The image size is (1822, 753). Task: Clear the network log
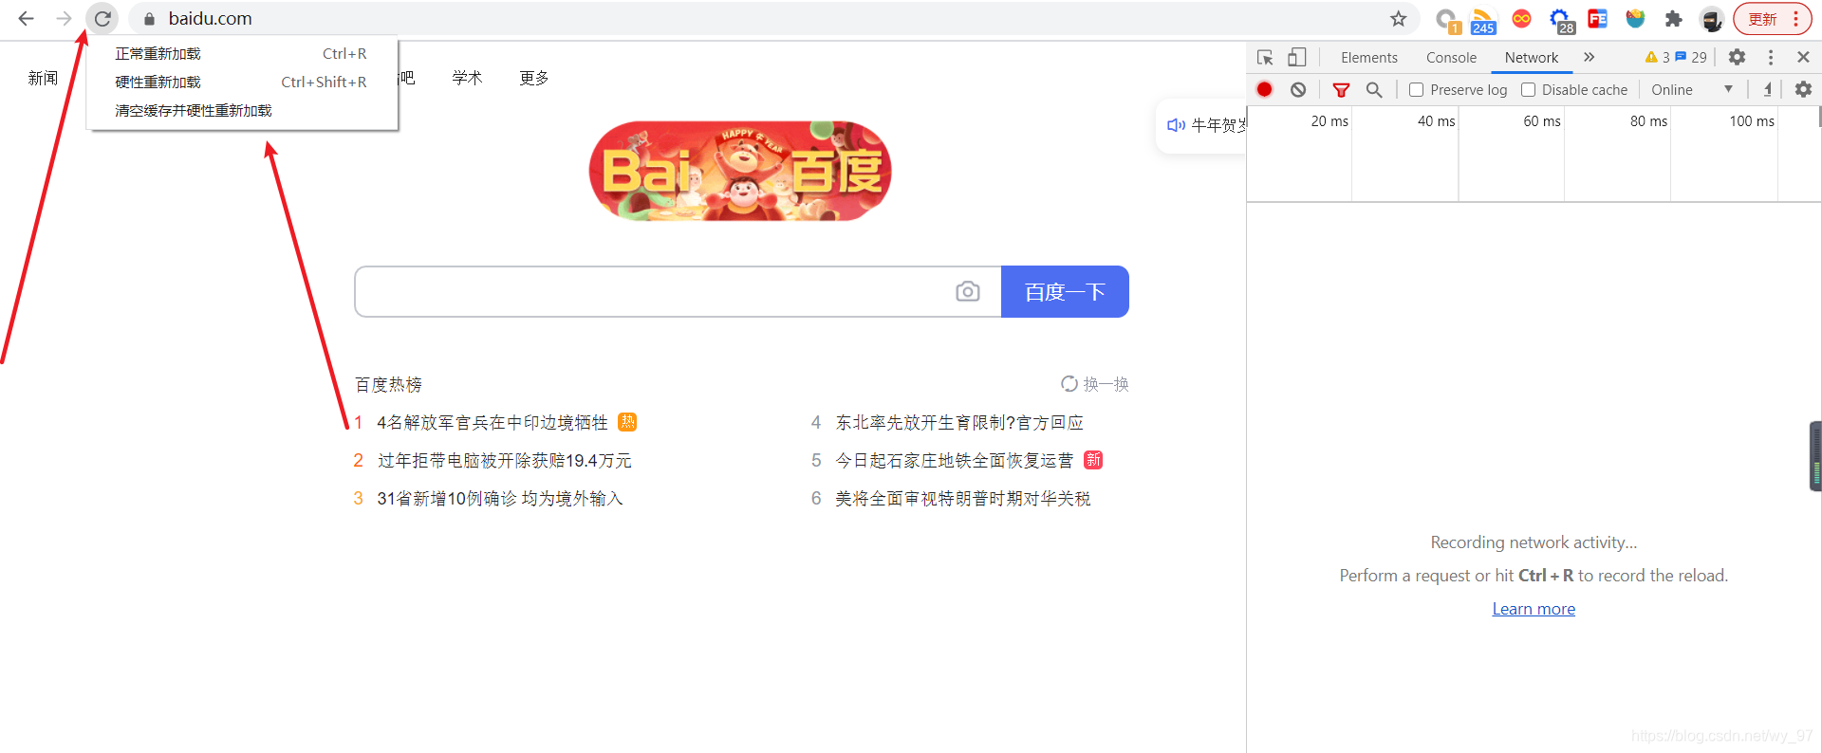[1298, 89]
